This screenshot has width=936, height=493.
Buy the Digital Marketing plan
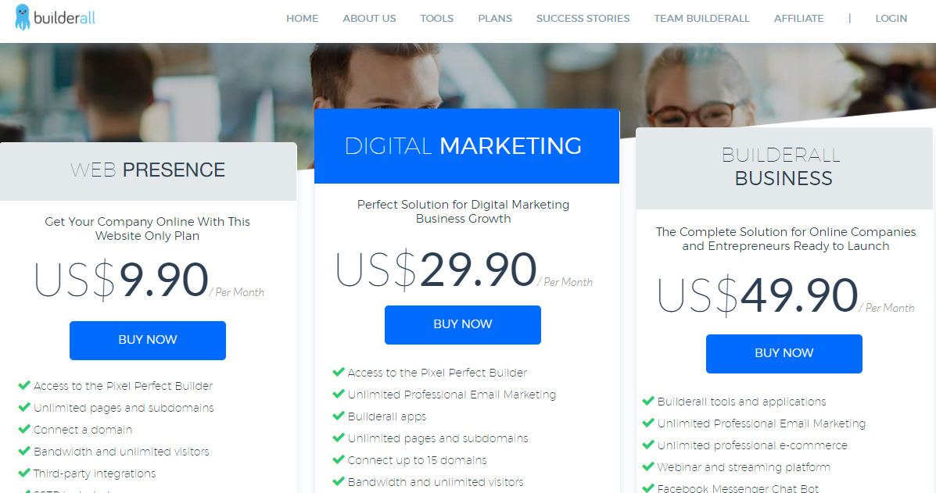coord(463,325)
